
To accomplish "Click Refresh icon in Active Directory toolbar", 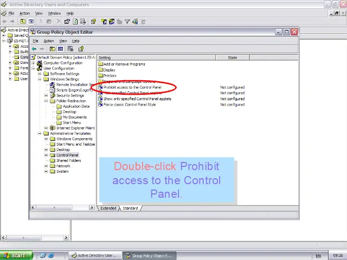I will [75, 22].
